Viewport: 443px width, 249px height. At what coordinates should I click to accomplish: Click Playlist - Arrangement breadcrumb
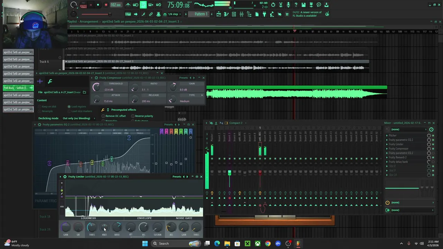click(83, 21)
